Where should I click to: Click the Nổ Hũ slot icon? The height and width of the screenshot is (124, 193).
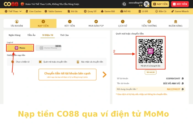122,11
